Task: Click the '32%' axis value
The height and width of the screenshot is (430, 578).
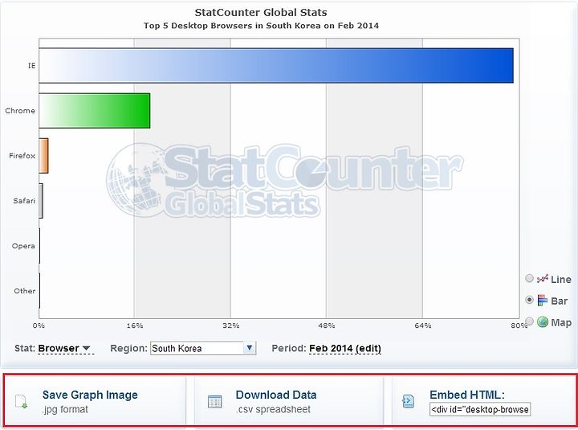Action: pos(231,326)
